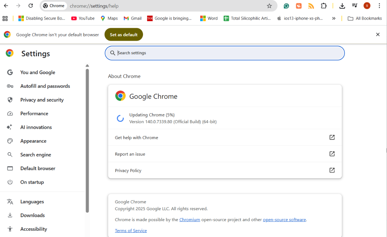Switch to the Privacy and security section
This screenshot has width=387, height=237.
point(42,100)
